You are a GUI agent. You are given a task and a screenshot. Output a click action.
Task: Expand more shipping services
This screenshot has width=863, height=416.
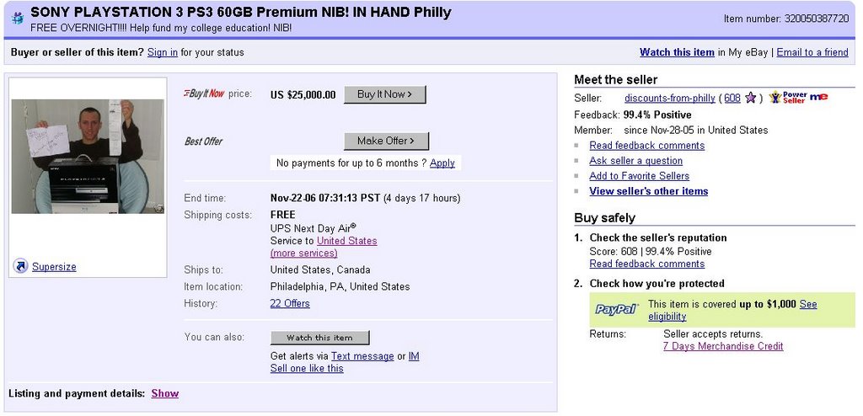(x=303, y=253)
